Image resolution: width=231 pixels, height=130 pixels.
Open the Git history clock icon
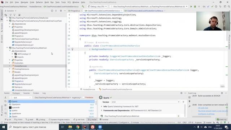point(216,6)
